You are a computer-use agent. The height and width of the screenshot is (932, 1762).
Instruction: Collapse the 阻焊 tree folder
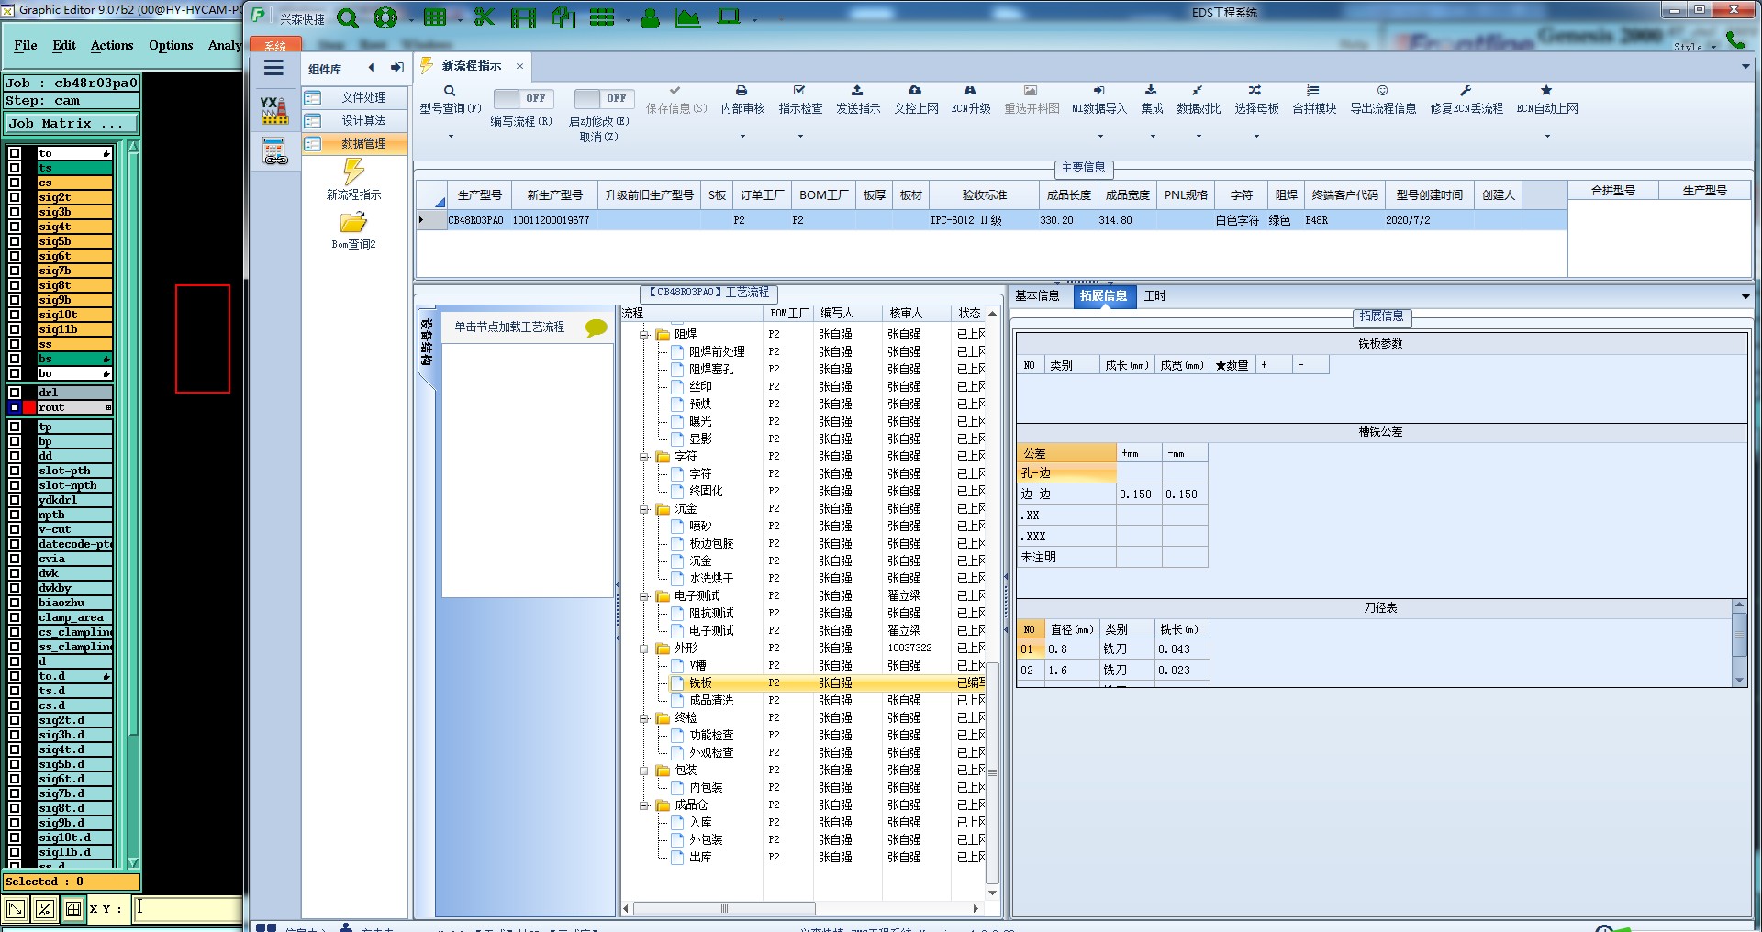click(645, 335)
